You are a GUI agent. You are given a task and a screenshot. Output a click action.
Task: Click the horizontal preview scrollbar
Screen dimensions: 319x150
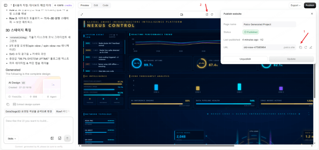point(157,146)
